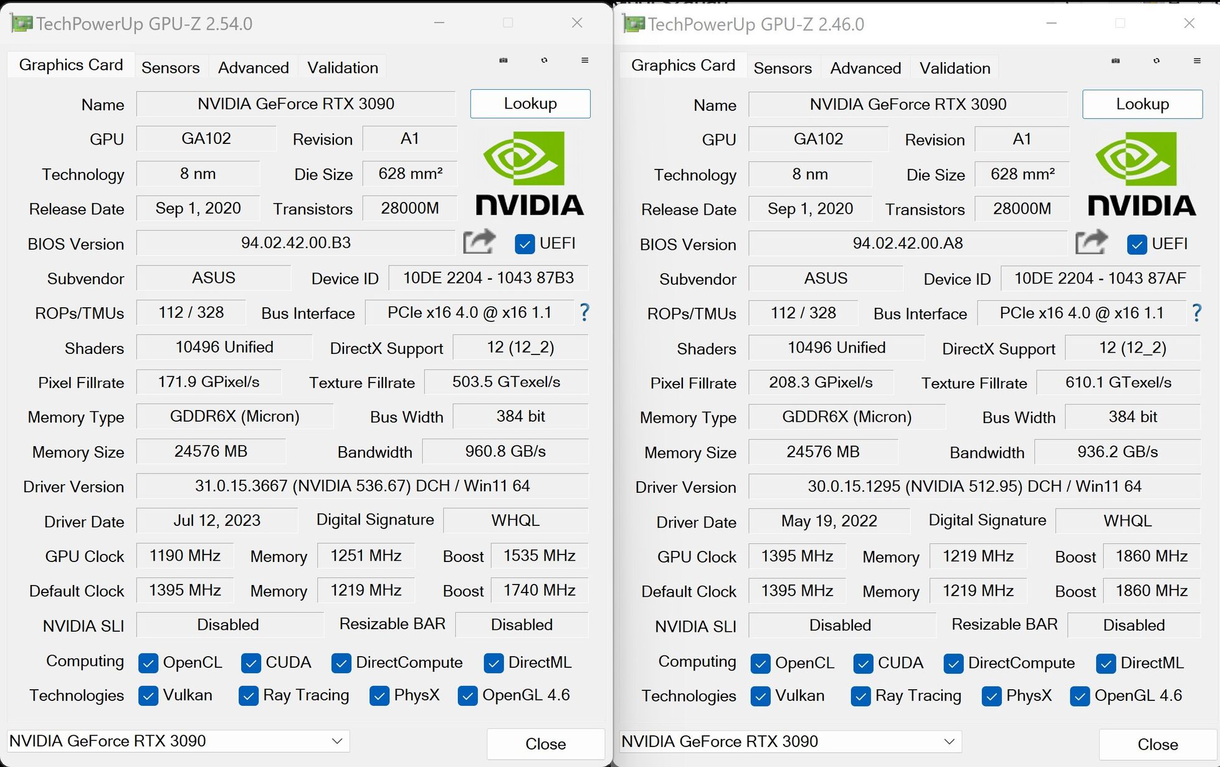Click Close button in GPU-Z 2.46.0
The height and width of the screenshot is (767, 1220).
pos(1158,745)
